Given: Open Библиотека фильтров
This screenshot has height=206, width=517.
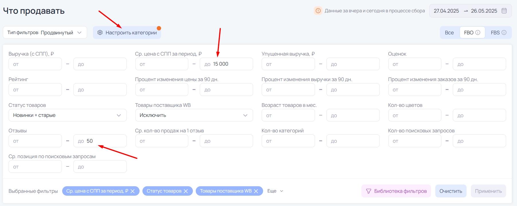Looking at the screenshot, I should click(396, 191).
